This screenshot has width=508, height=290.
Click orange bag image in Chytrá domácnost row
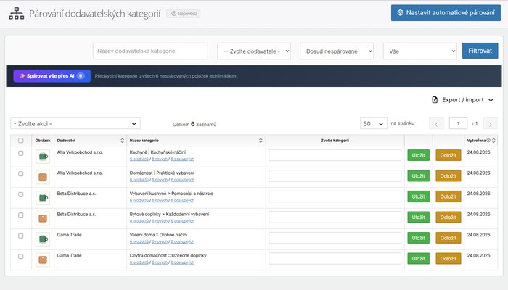point(43,260)
